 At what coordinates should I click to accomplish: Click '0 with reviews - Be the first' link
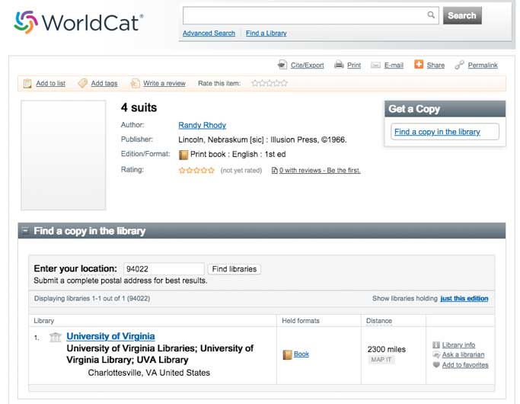click(x=320, y=170)
